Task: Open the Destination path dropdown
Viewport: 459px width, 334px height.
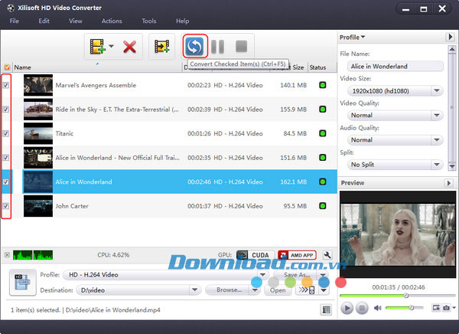Action: tap(194, 290)
